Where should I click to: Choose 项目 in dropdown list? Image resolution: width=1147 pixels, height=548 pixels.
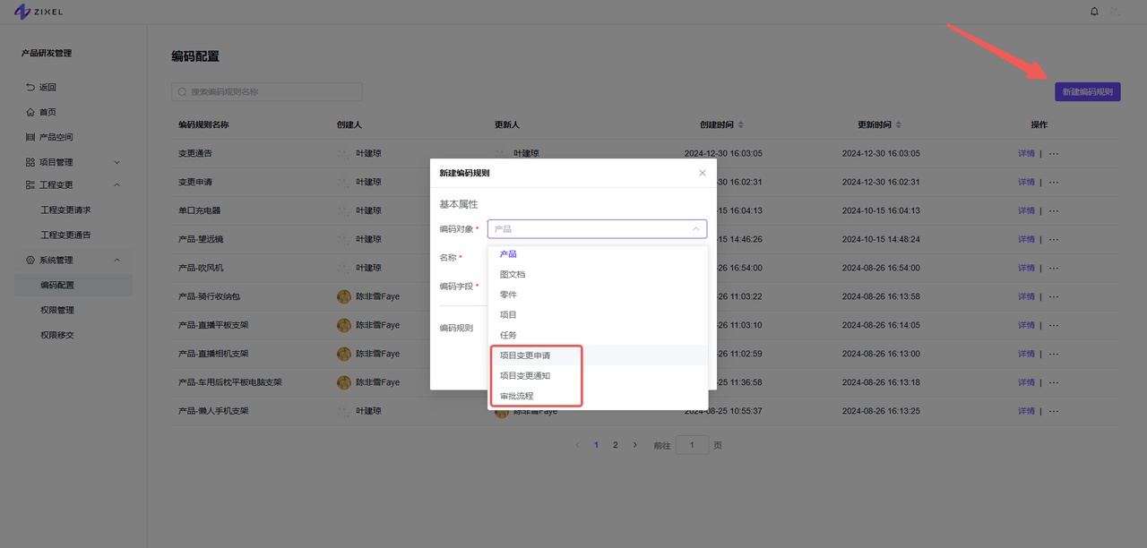pos(598,314)
